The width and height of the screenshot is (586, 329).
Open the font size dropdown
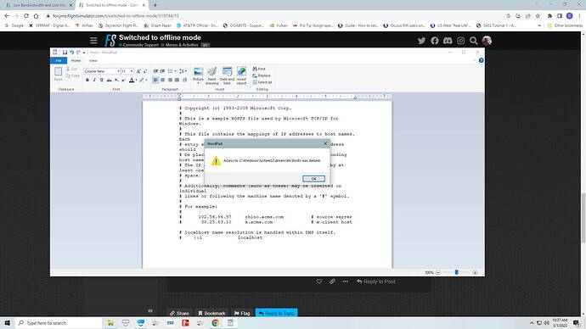[132, 71]
